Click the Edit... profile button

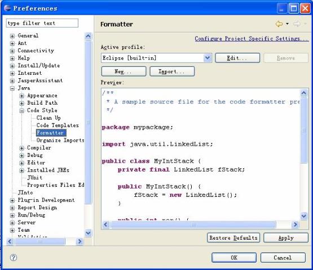(237, 58)
